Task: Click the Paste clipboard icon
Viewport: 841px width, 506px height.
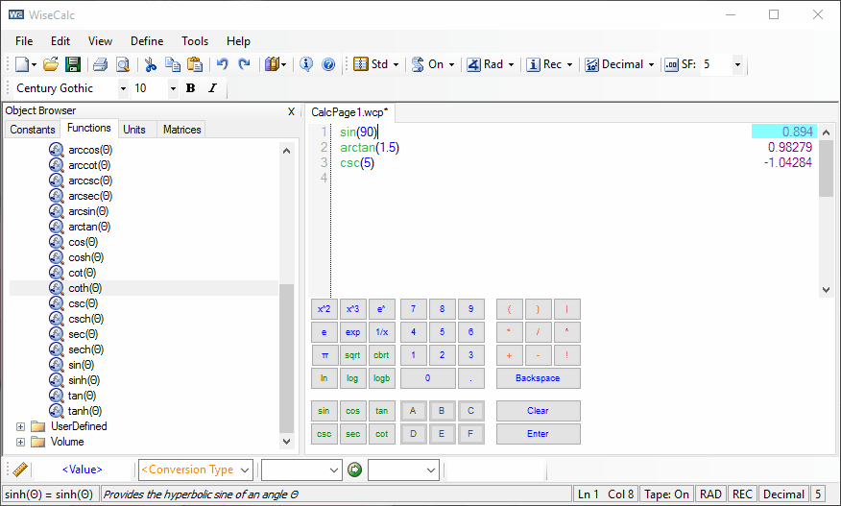Action: (195, 64)
